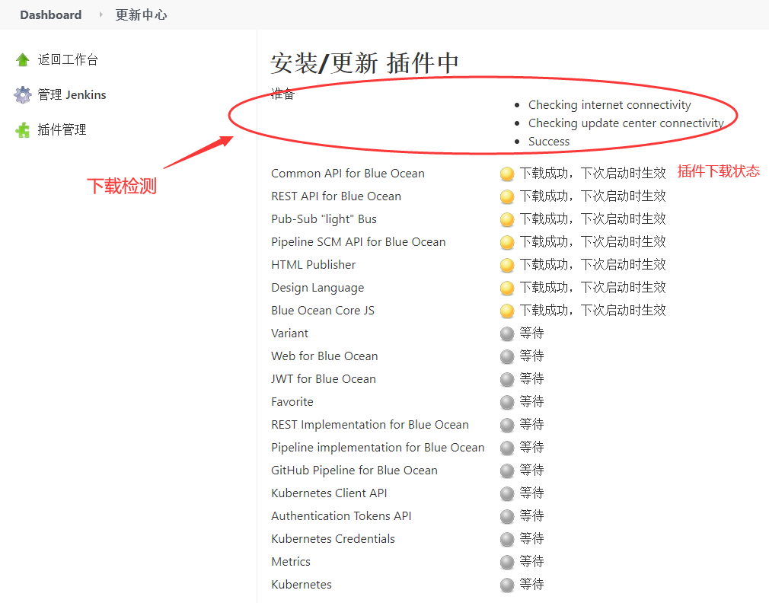Click the green puzzle plugin icon

[23, 130]
